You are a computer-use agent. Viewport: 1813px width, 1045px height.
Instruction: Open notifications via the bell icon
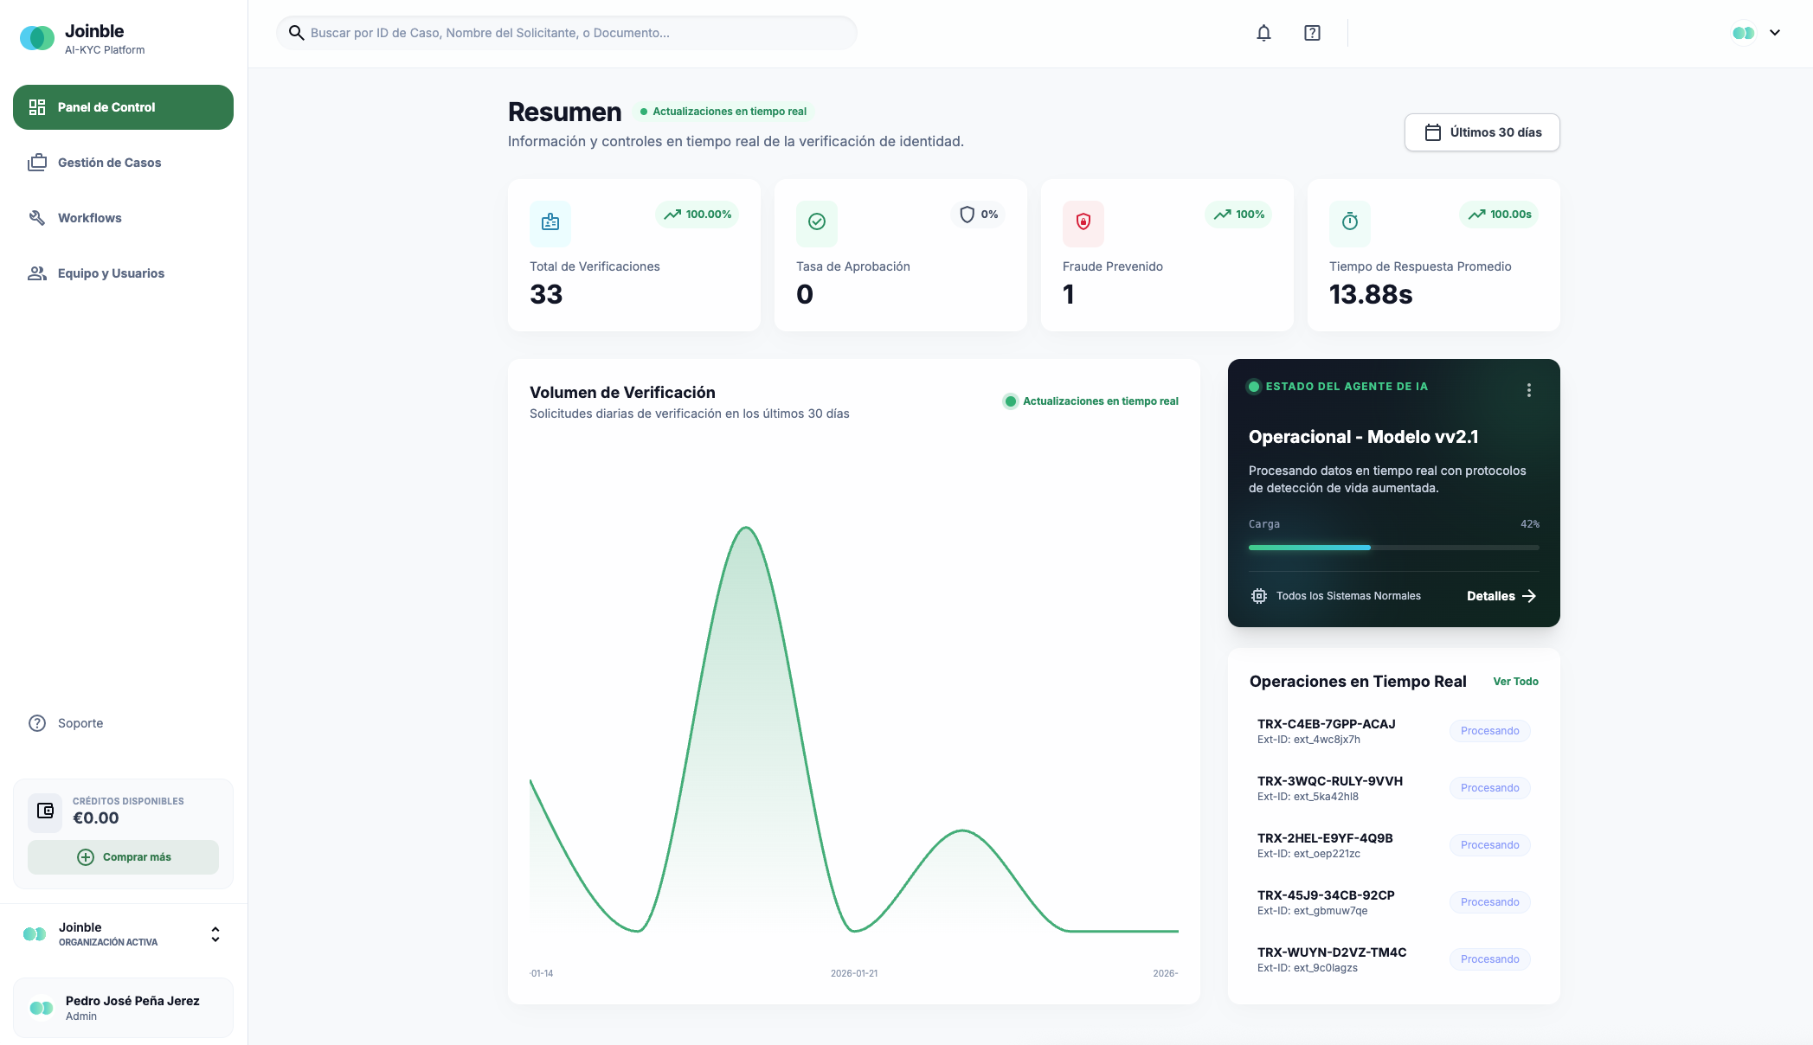click(1263, 32)
